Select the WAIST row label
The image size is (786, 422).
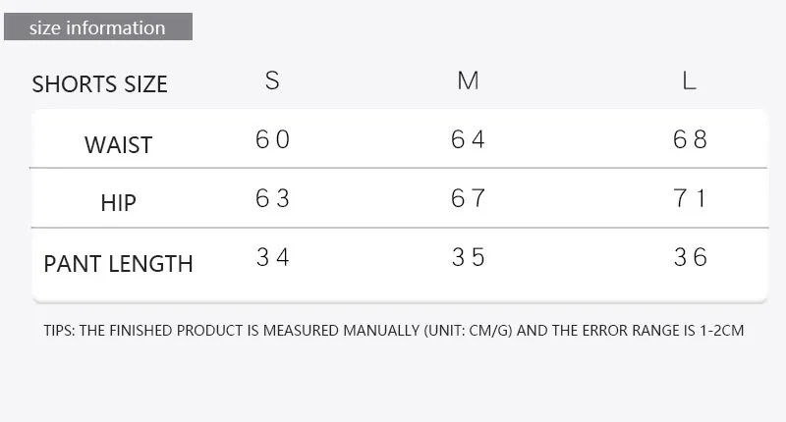118,145
